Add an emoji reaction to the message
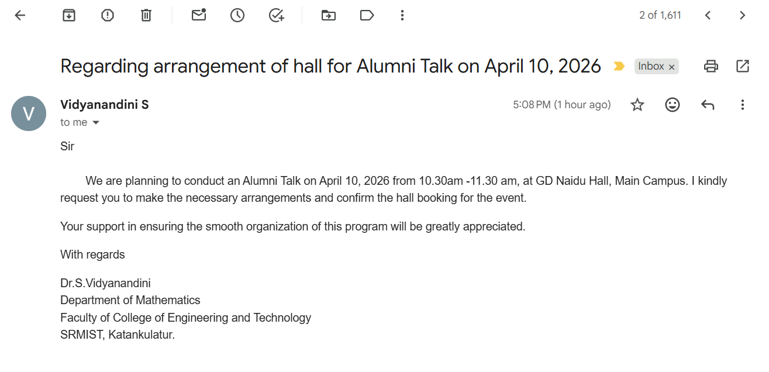 [673, 105]
